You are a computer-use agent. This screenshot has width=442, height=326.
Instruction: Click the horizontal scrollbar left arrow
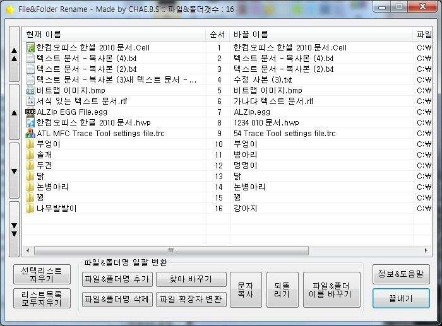pos(28,250)
